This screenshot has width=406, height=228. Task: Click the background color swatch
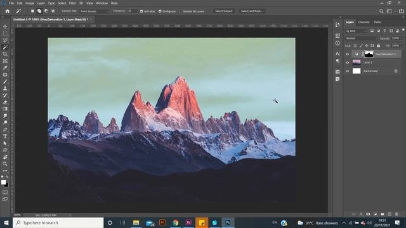pos(6,185)
